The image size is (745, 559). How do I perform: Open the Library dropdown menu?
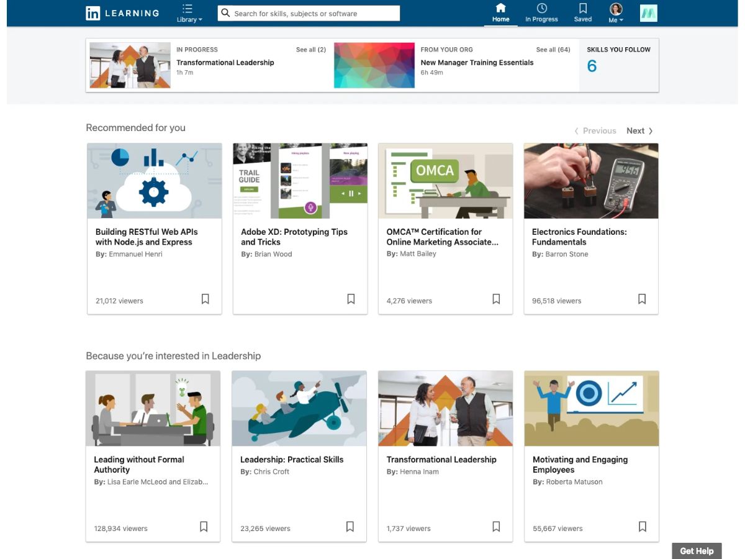(x=189, y=13)
